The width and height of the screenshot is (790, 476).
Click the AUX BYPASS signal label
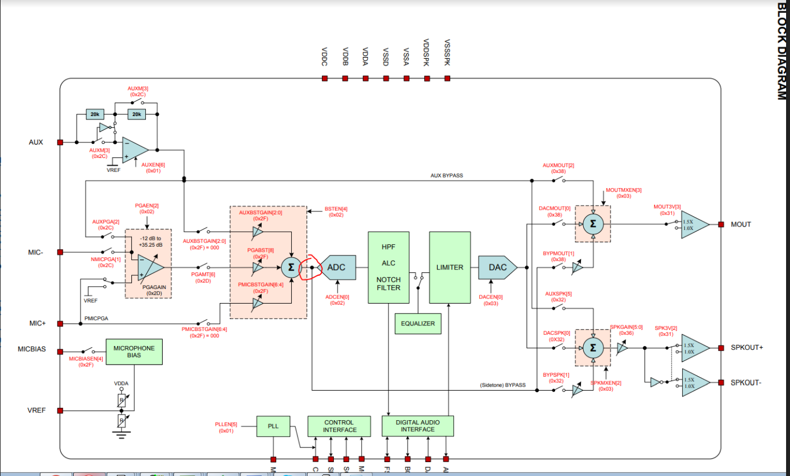coord(447,175)
